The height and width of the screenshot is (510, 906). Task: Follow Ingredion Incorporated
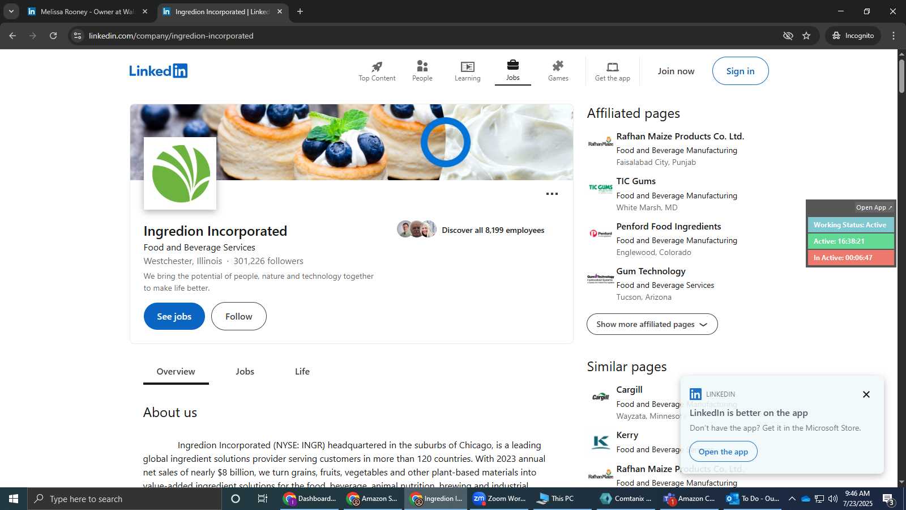pos(238,316)
